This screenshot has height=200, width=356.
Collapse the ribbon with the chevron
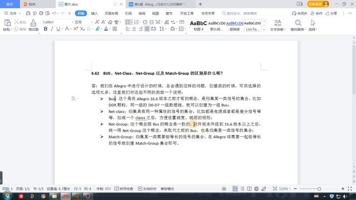pos(350,13)
